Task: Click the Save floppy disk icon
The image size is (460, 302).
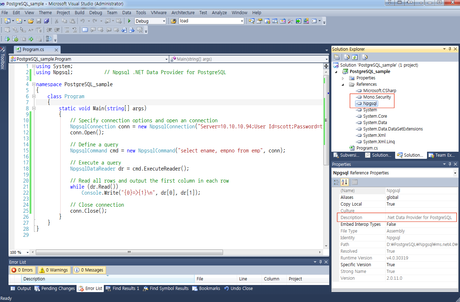Action: coord(39,21)
